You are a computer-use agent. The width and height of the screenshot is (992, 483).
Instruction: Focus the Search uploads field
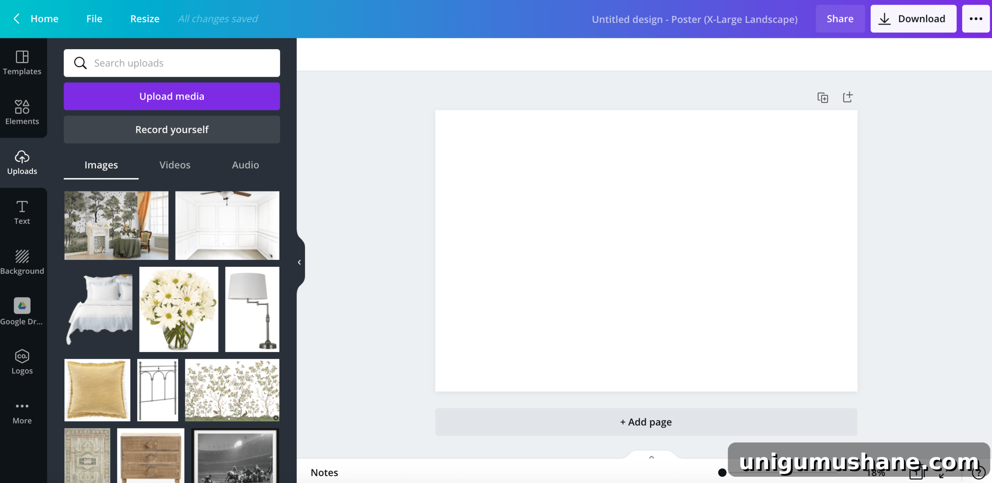(x=172, y=63)
